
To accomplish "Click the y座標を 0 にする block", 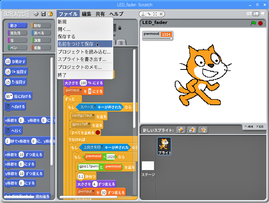I will coord(20,183).
